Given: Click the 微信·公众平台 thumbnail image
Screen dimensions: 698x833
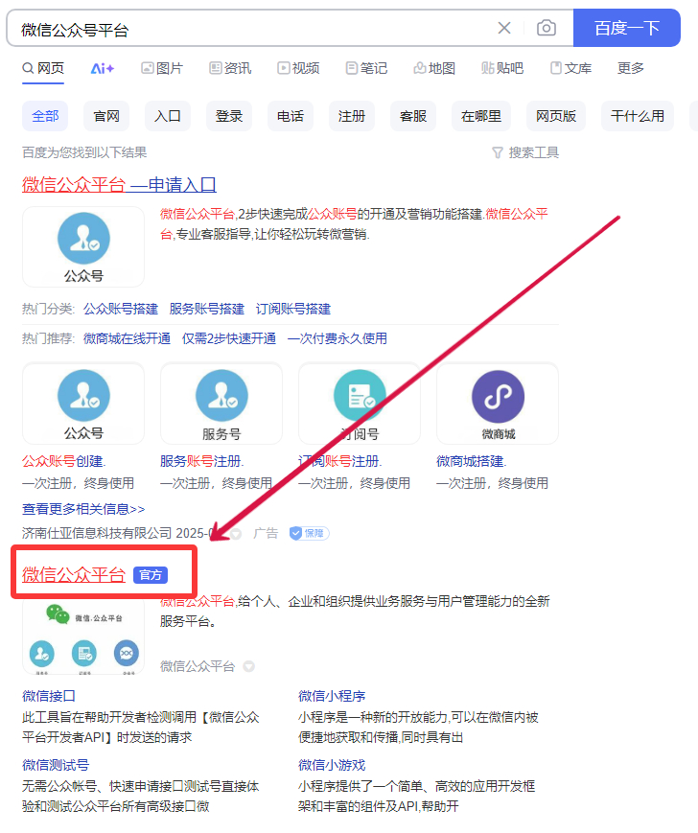Looking at the screenshot, I should coord(83,636).
